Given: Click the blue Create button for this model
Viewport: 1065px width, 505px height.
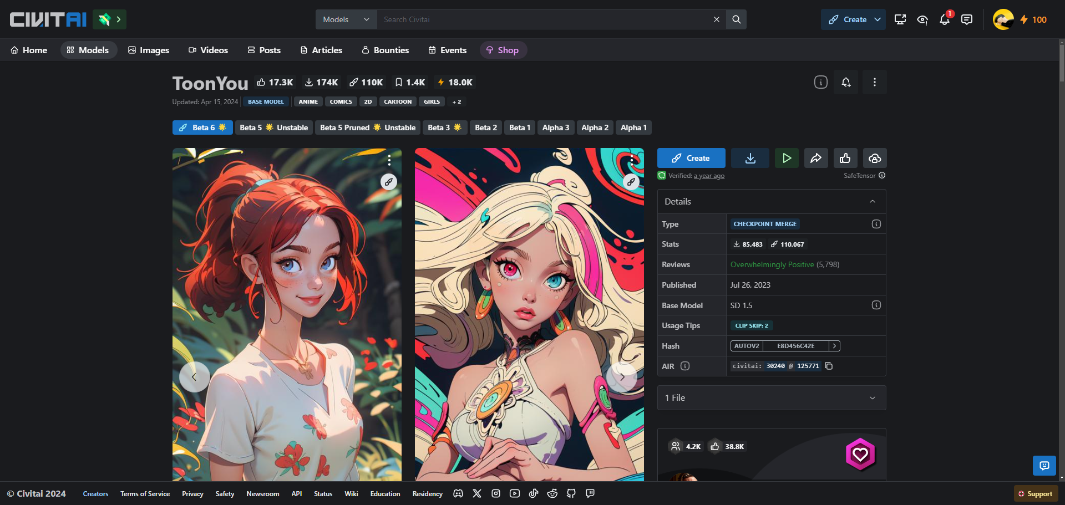Looking at the screenshot, I should pos(691,158).
